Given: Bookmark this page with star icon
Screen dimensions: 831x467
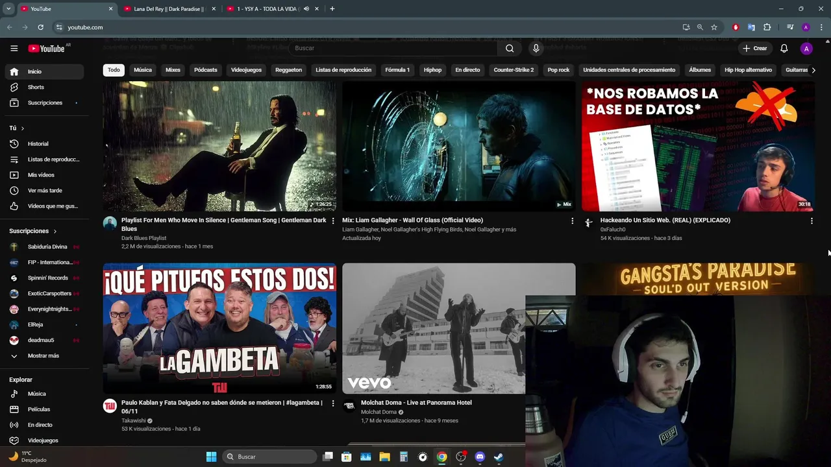Looking at the screenshot, I should coord(714,27).
